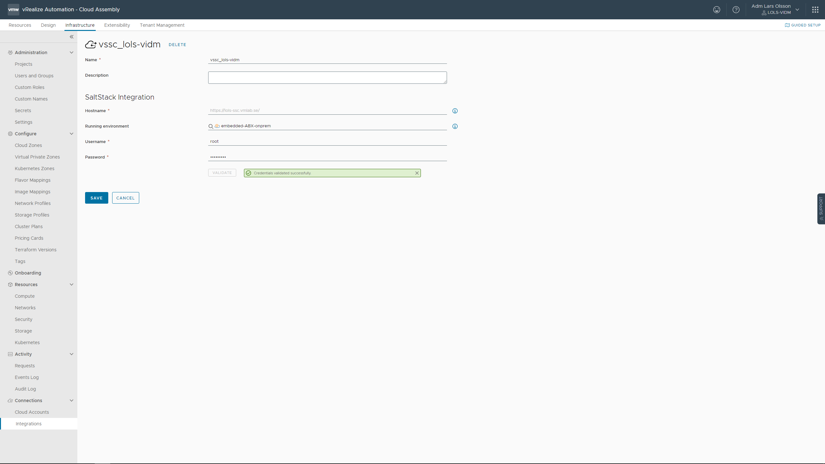Click the Onboarding section icon
Image resolution: width=825 pixels, height=464 pixels.
click(x=10, y=273)
